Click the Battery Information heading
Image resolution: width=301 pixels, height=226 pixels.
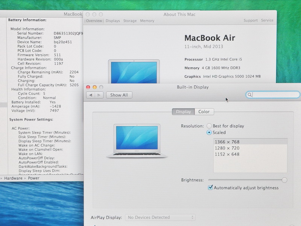click(x=27, y=20)
